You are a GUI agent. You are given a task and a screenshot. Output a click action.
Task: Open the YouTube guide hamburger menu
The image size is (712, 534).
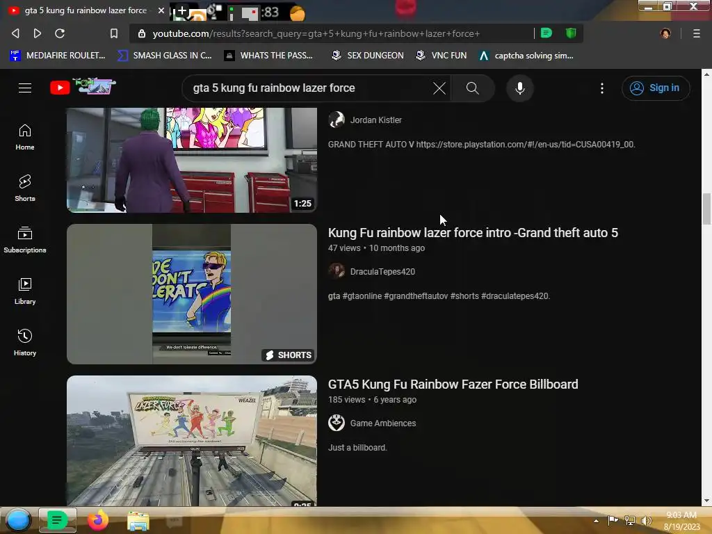[25, 88]
